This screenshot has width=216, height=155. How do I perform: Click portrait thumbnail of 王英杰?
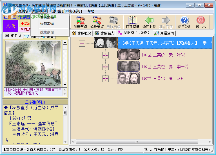click(x=129, y=66)
